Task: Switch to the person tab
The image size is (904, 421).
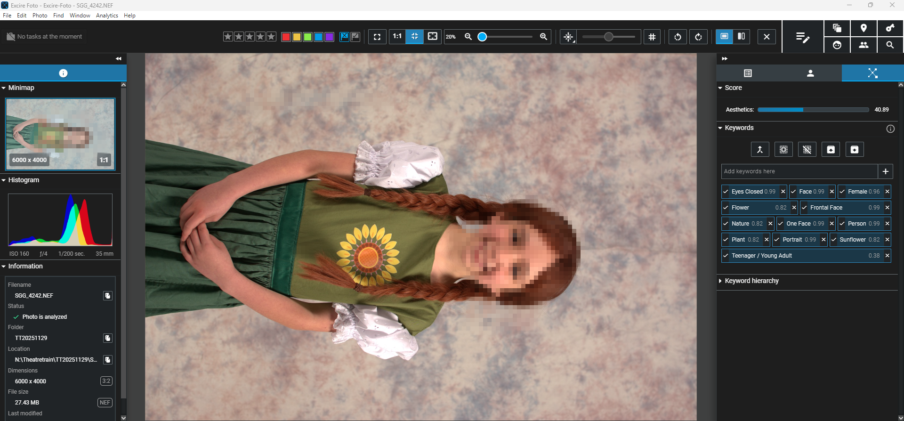Action: (810, 73)
